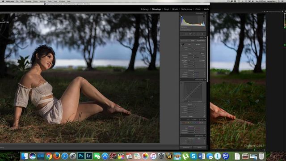Open FaceTime from the Dock
286x161 pixels.
(97, 156)
